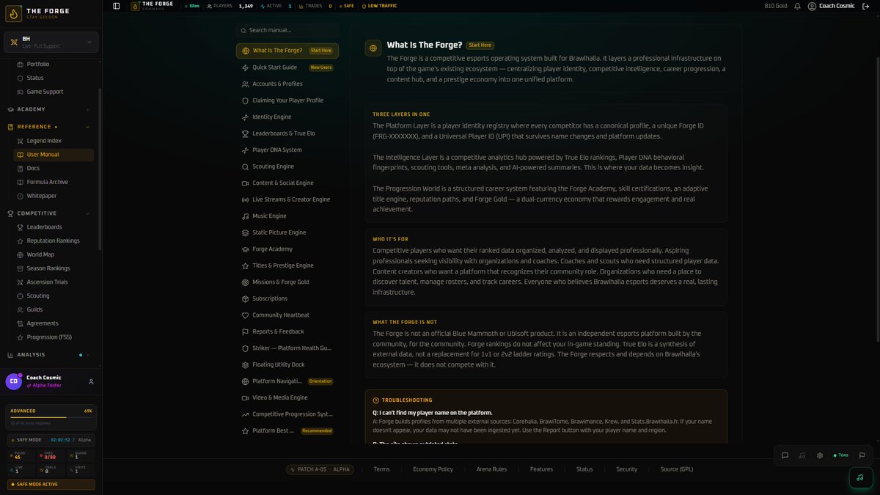
Task: Click the Forge Academy graduation cap icon
Action: tap(246, 249)
